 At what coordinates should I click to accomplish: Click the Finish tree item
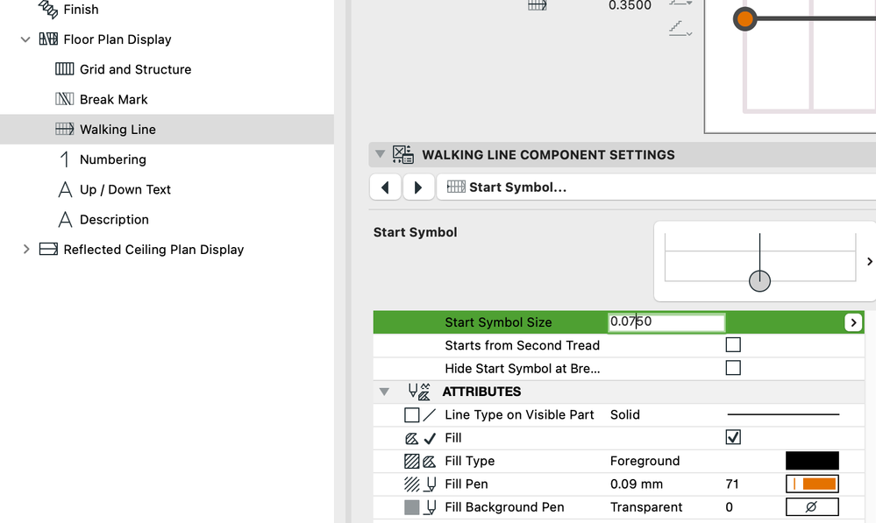[81, 10]
